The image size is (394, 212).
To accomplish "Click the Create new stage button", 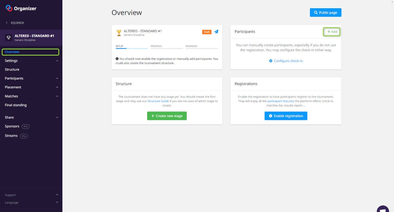I will point(167,116).
